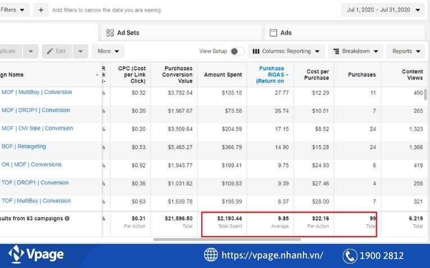Open the Reports dropdown
430x268 pixels.
pos(406,52)
